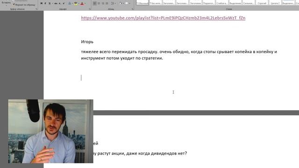
Task: Apply the yellow text highlight color
Action: [76, 3]
